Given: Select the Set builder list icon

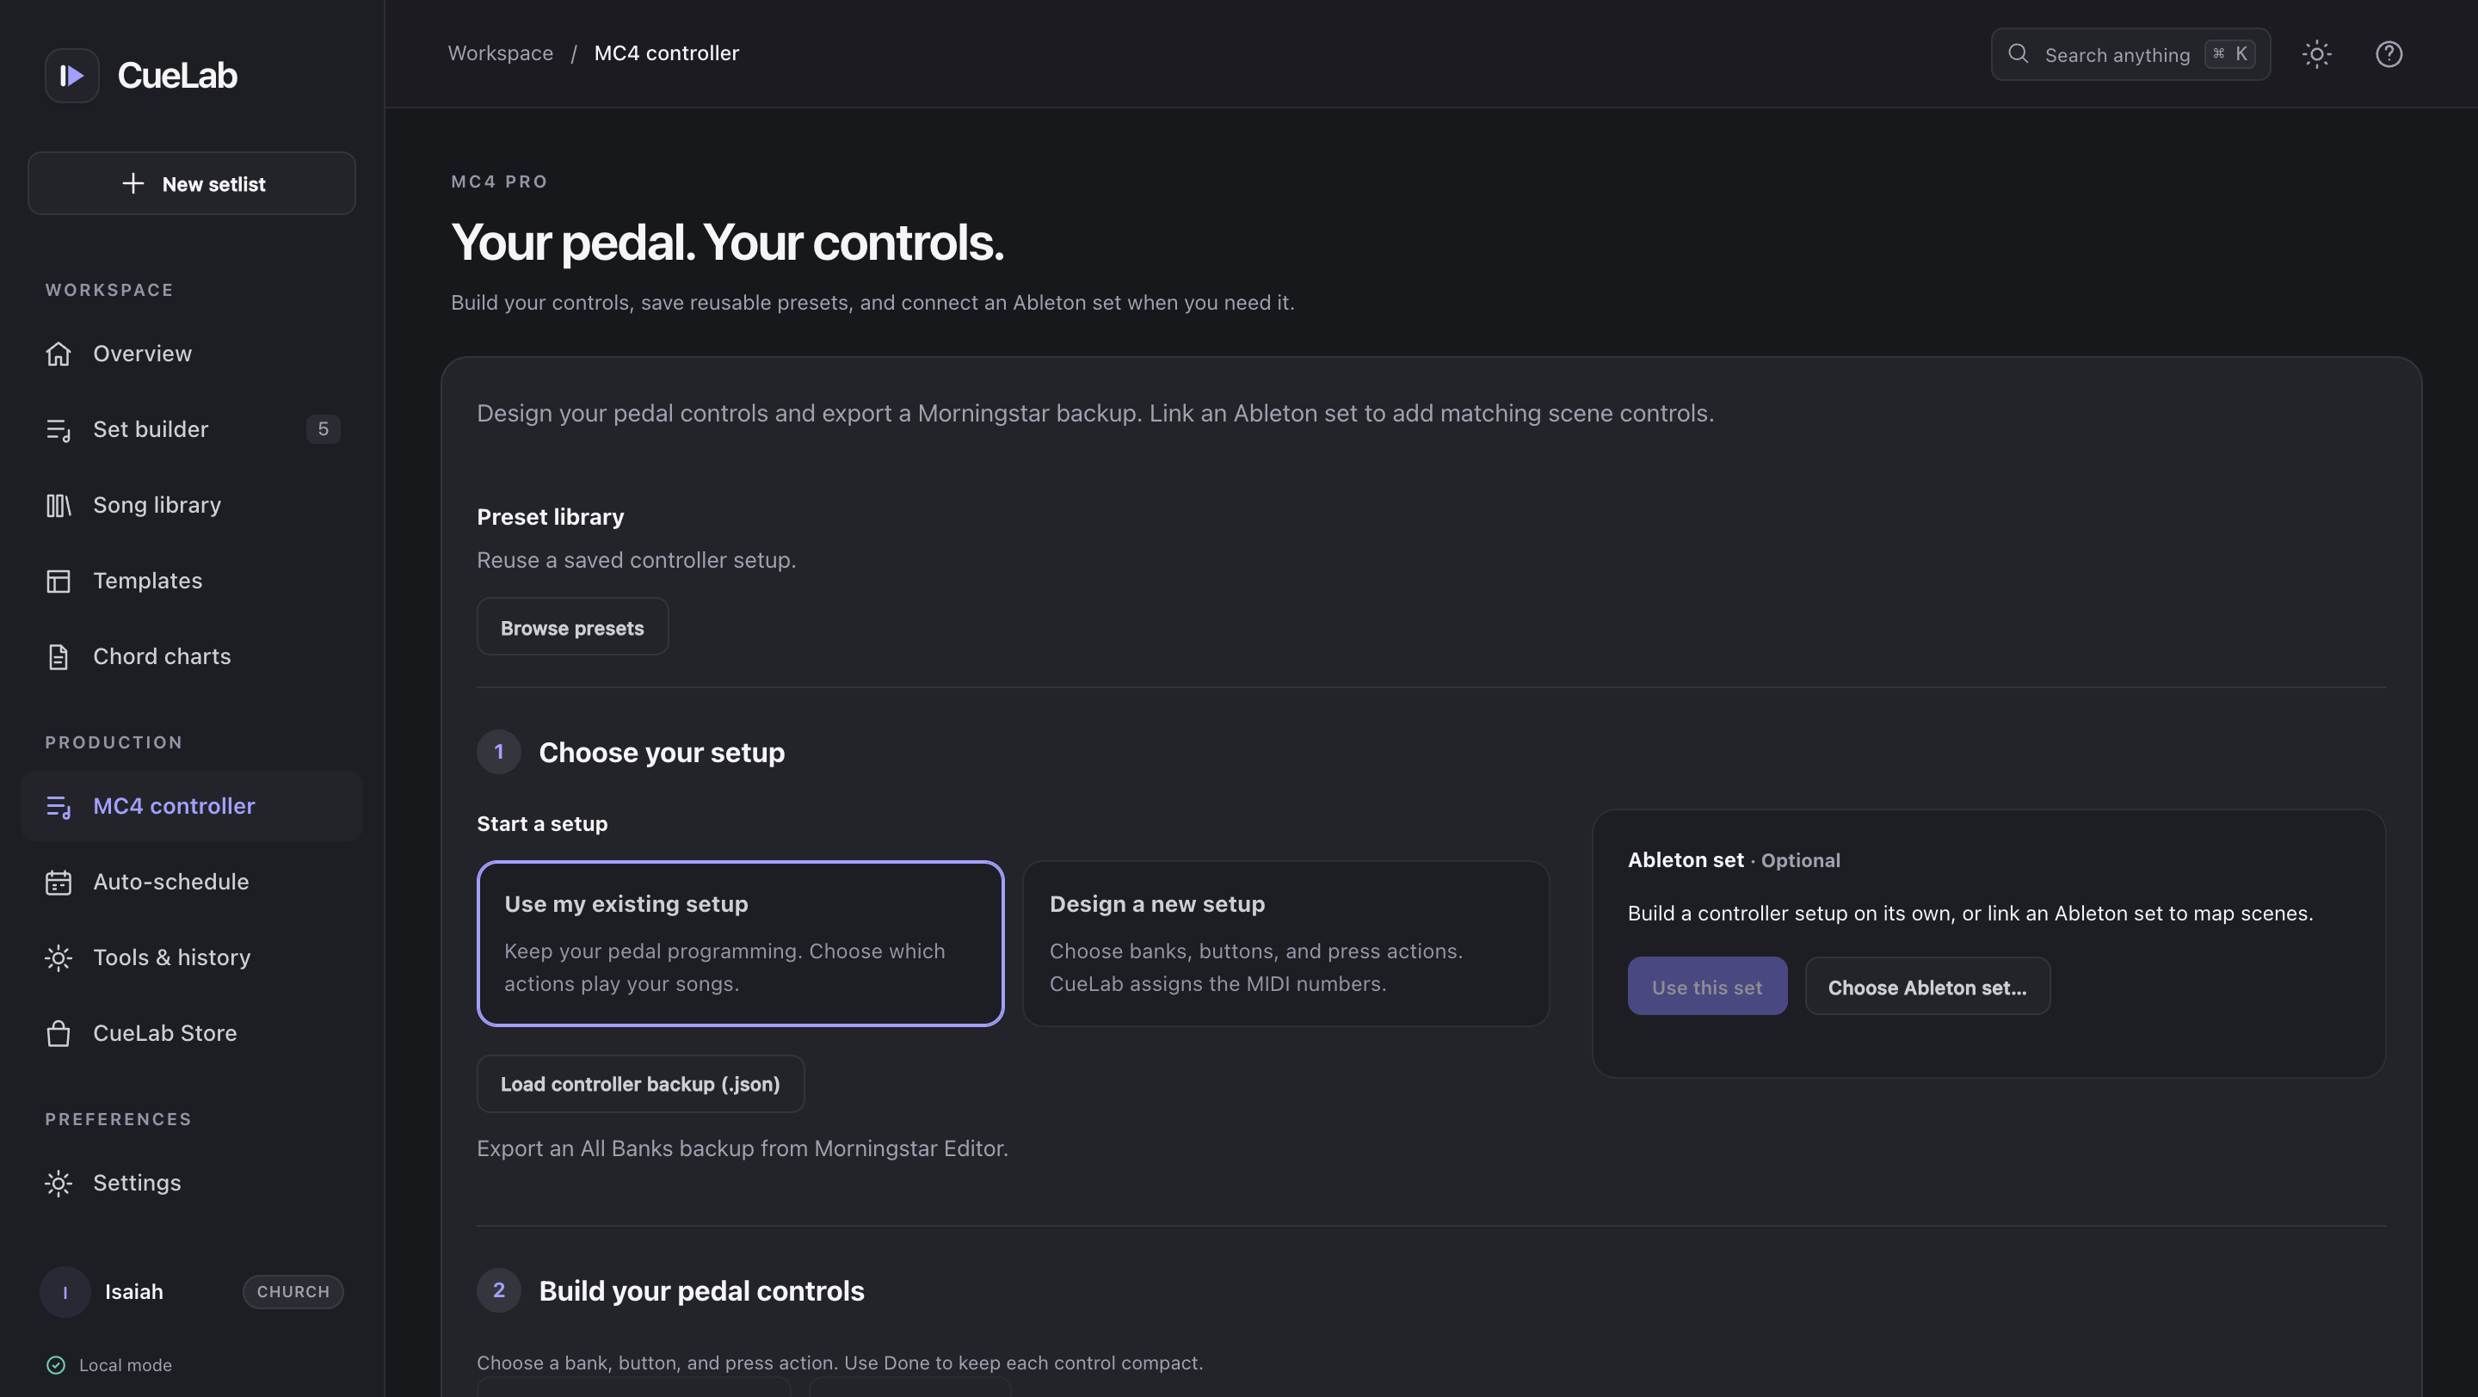Looking at the screenshot, I should [x=59, y=430].
